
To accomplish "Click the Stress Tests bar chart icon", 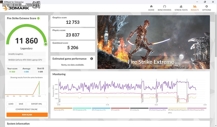I will pos(181,6).
